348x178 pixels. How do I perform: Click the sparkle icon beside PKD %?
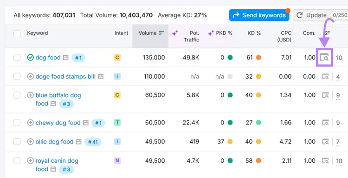coord(211,33)
